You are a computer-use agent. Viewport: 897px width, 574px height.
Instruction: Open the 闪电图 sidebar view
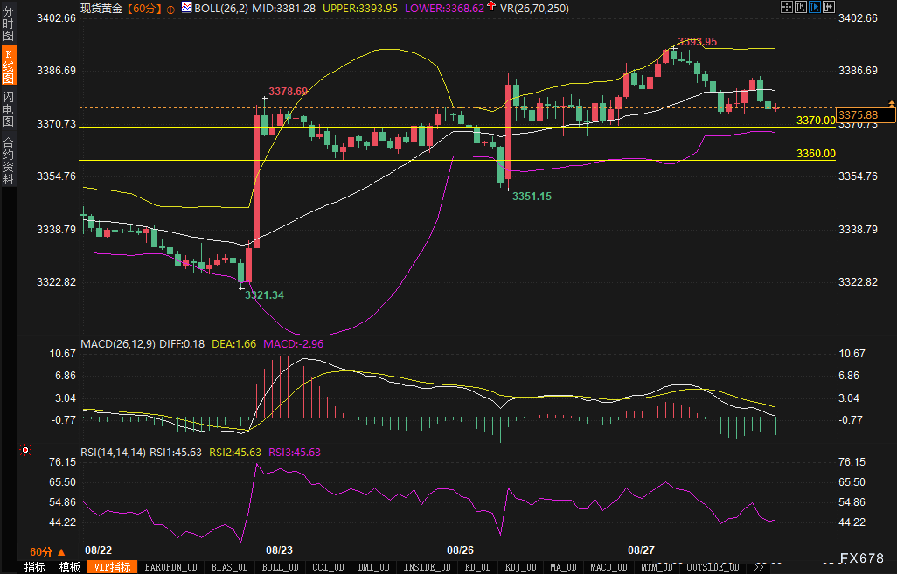click(x=8, y=109)
